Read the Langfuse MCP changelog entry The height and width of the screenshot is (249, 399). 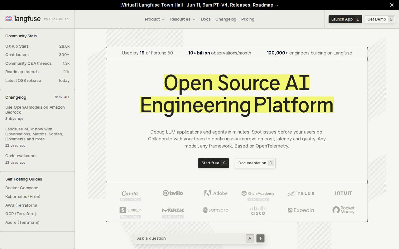pyautogui.click(x=37, y=137)
